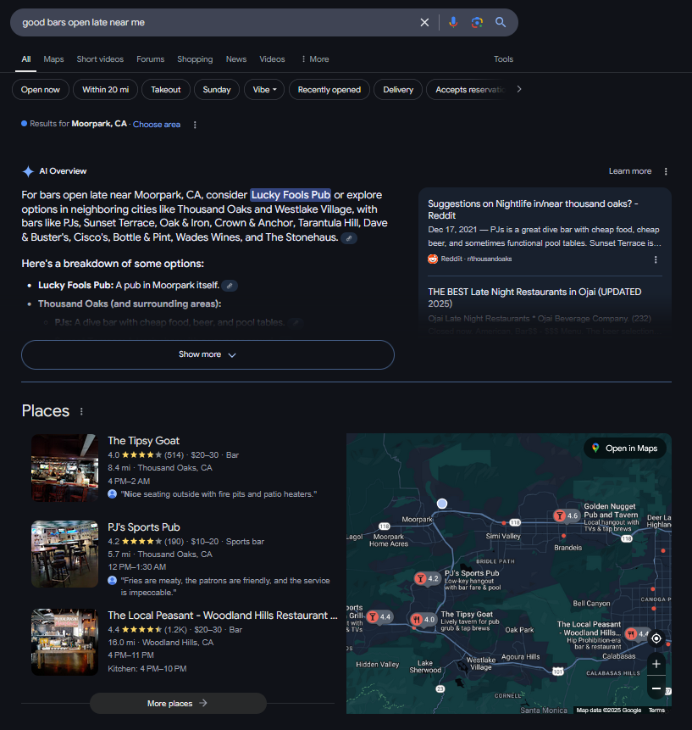The width and height of the screenshot is (692, 730).
Task: Click The Tipsy Goat photo thumbnail
Action: click(x=64, y=468)
